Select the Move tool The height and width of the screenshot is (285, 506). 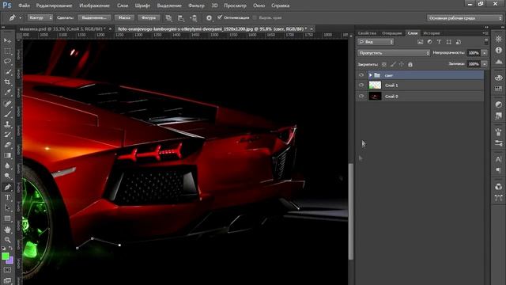point(7,40)
